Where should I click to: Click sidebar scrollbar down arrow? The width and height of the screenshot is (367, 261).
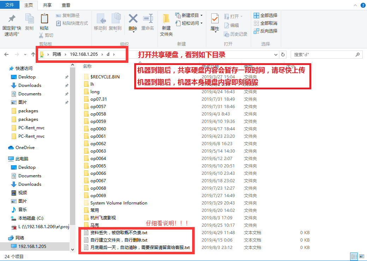(x=72, y=250)
